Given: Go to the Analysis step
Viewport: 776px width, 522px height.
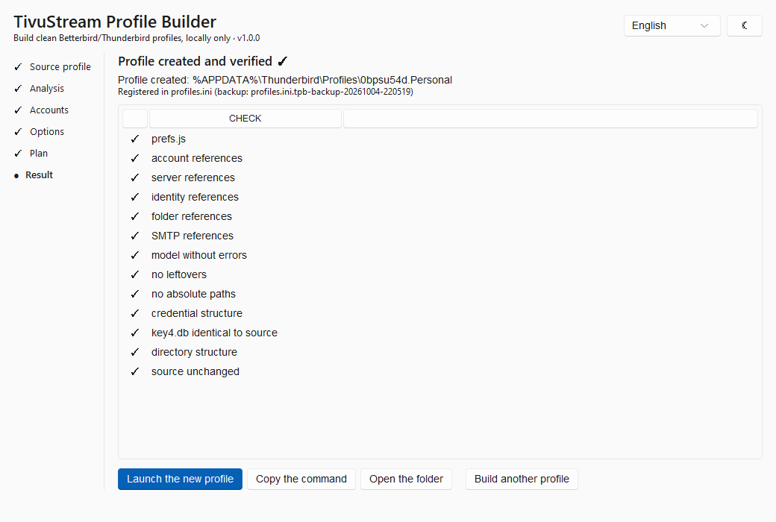Looking at the screenshot, I should pos(40,89).
